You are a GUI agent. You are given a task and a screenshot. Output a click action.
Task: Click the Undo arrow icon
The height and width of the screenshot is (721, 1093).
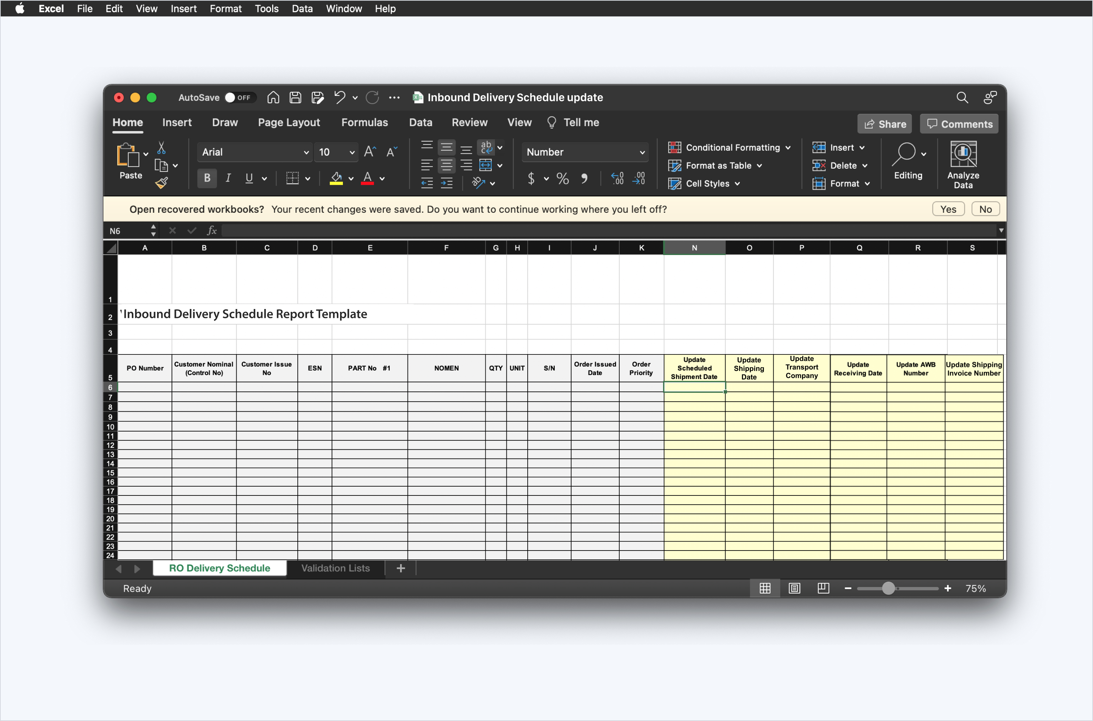[x=339, y=97]
